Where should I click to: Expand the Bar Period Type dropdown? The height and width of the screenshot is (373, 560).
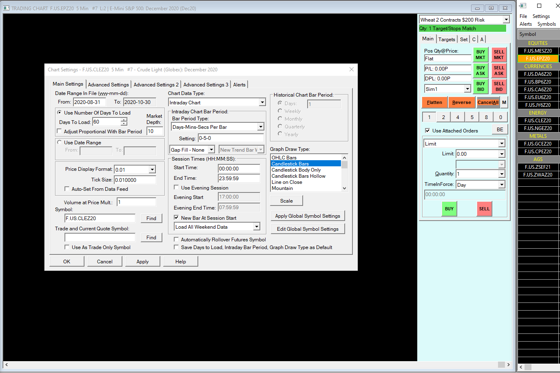click(261, 127)
